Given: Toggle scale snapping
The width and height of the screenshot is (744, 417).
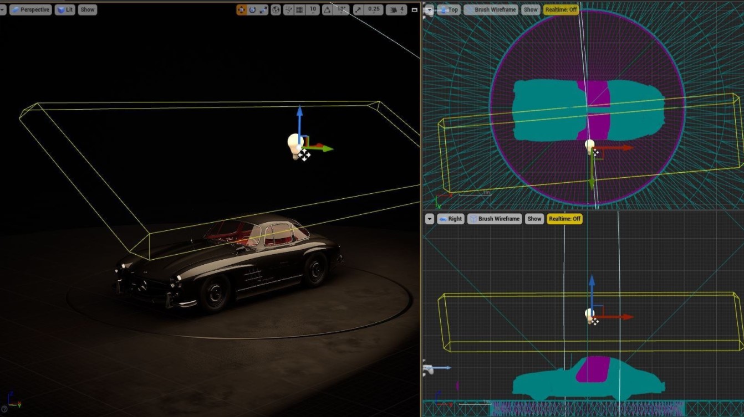Looking at the screenshot, I should click(x=358, y=9).
